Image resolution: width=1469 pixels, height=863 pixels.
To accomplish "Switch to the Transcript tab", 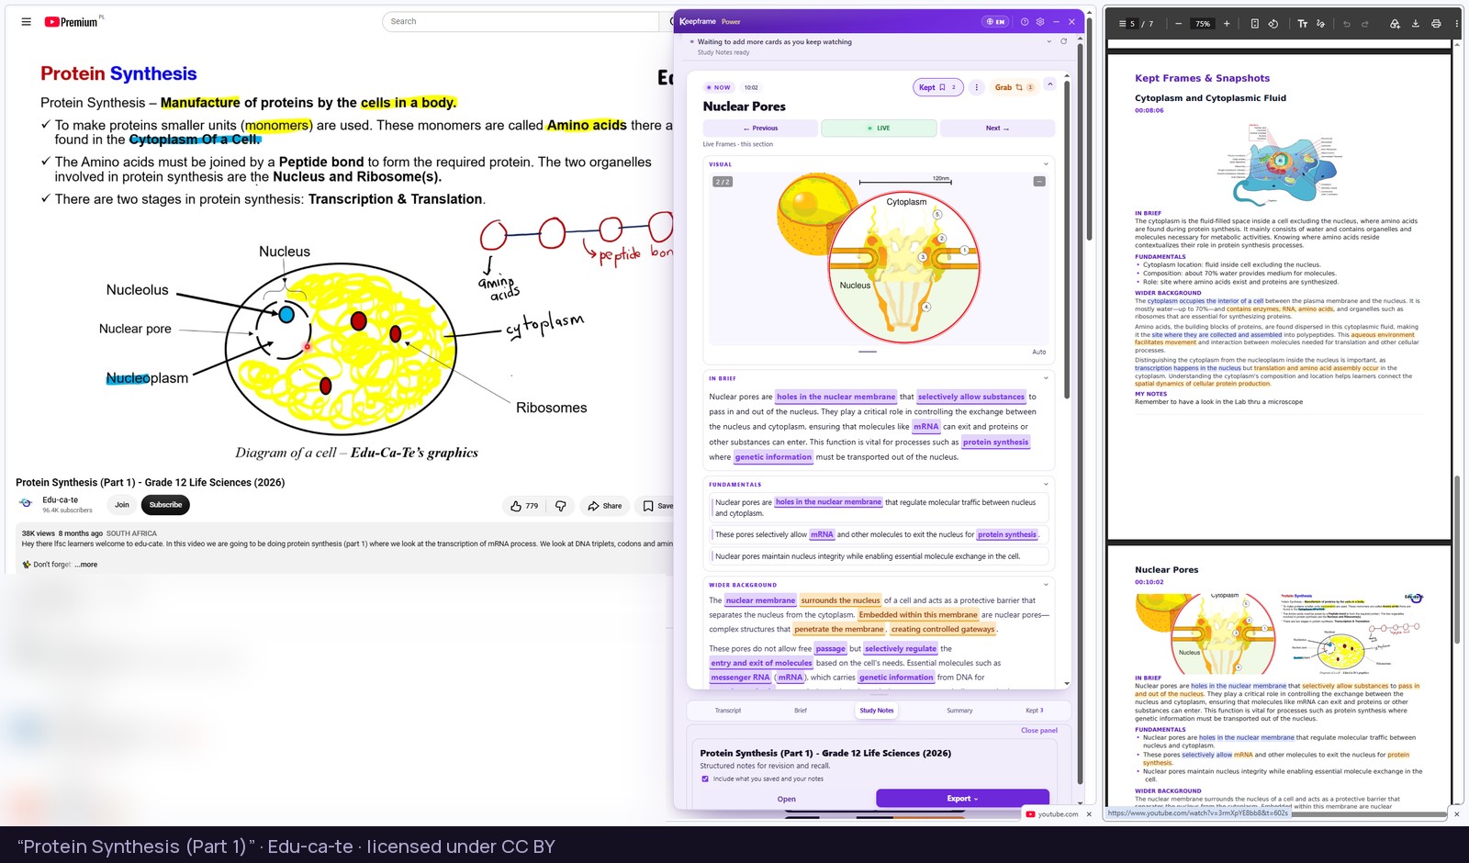I will coord(728,711).
